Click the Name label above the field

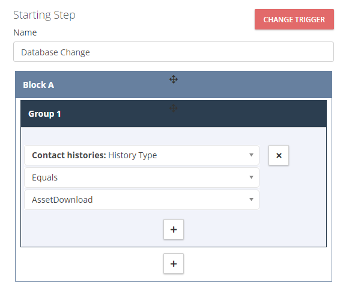(x=25, y=32)
